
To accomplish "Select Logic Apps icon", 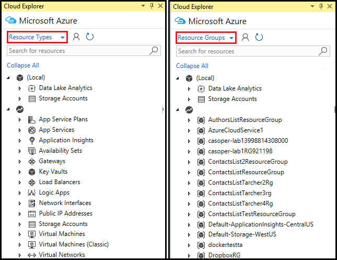I will click(x=32, y=193).
